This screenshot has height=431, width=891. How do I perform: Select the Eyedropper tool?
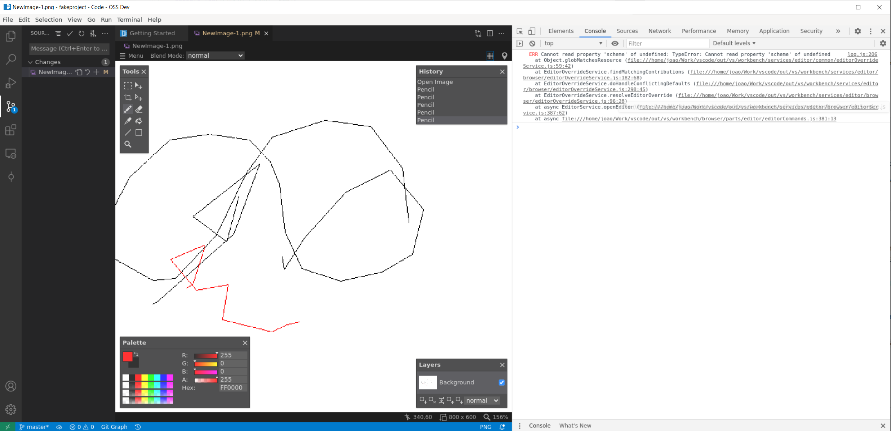pyautogui.click(x=128, y=121)
